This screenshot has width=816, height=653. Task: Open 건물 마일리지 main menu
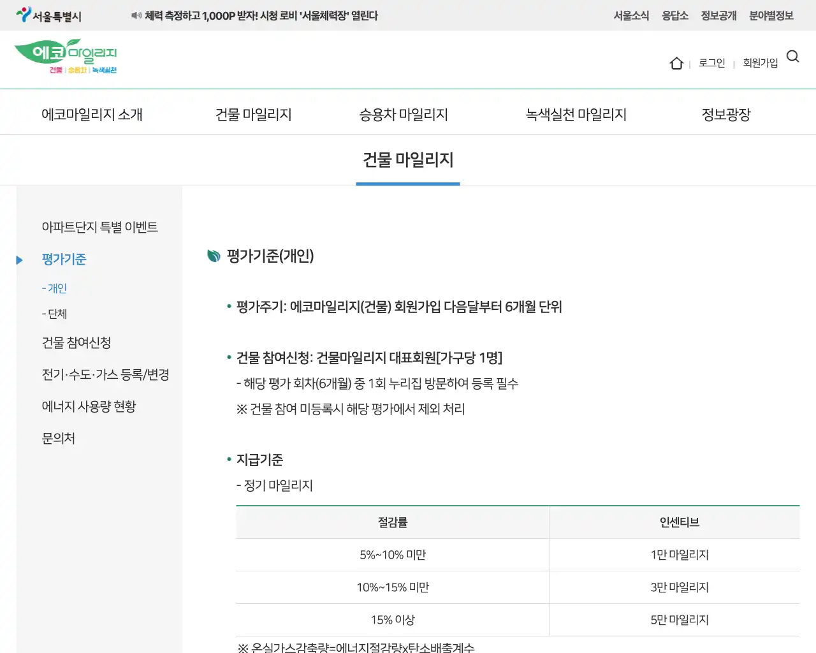(254, 114)
